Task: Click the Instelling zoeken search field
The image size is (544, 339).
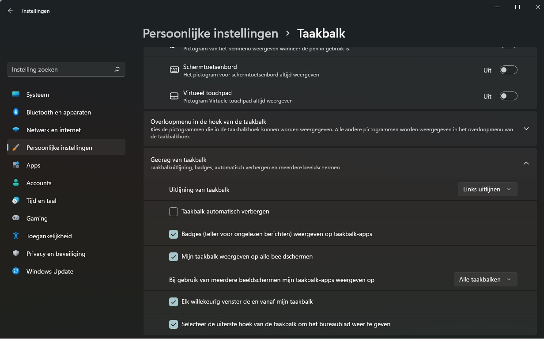Action: [66, 69]
